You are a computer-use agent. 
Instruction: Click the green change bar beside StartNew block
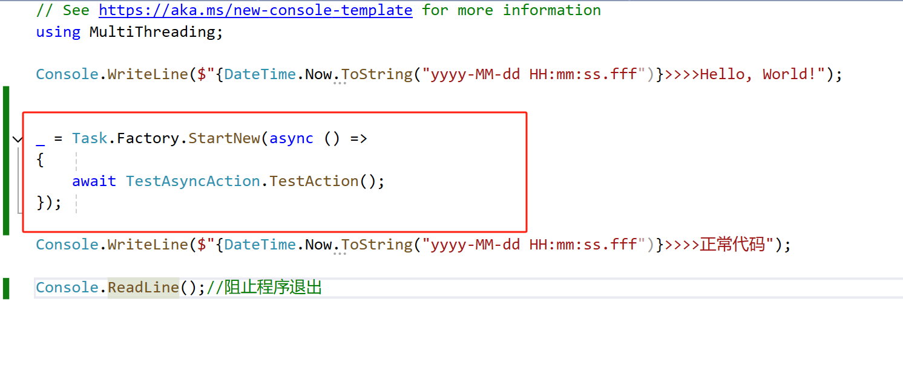point(6,160)
